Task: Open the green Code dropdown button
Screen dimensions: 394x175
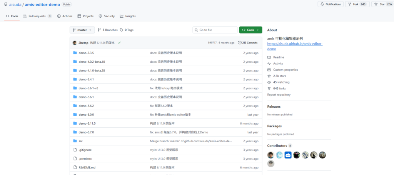Action: click(x=250, y=30)
